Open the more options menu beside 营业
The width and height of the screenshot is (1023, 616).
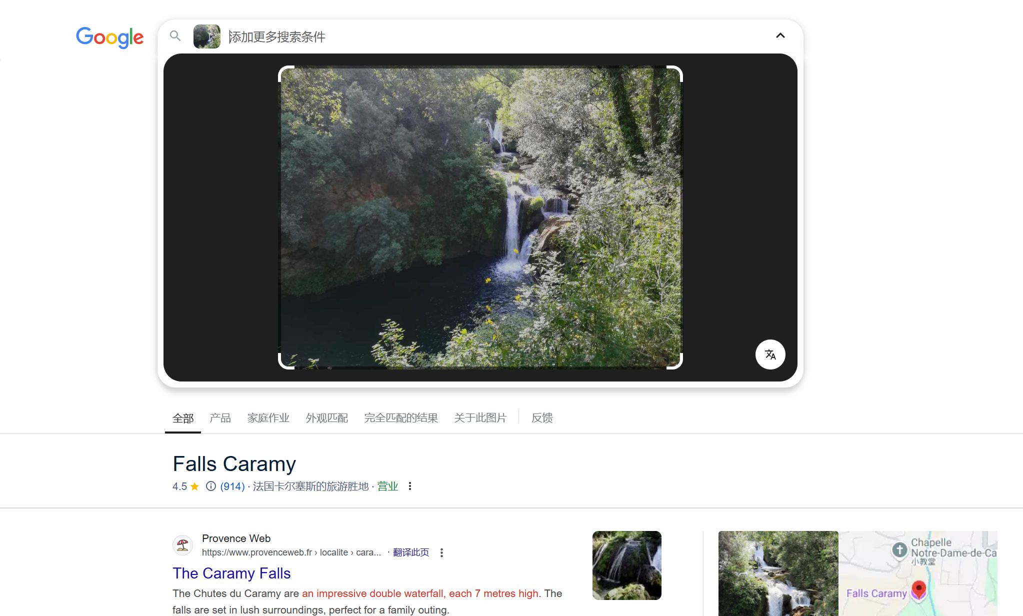[410, 486]
